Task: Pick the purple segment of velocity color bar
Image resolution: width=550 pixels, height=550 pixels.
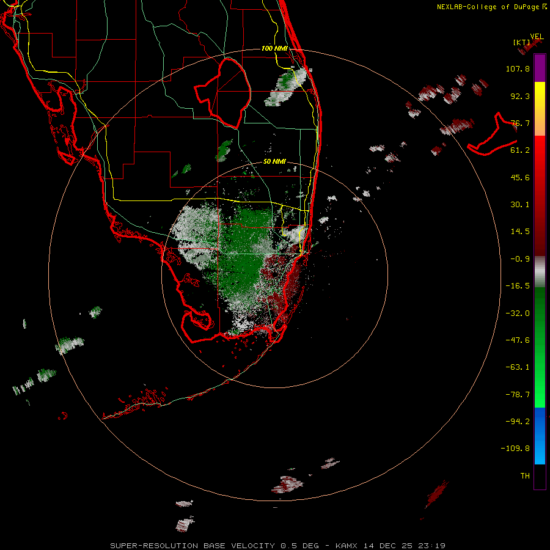Action: 540,68
